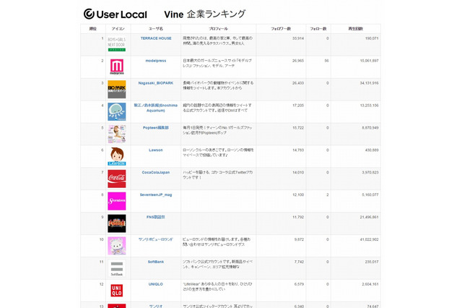The image size is (462, 308).
Task: Select play count 2,604,161
Action: (x=370, y=284)
